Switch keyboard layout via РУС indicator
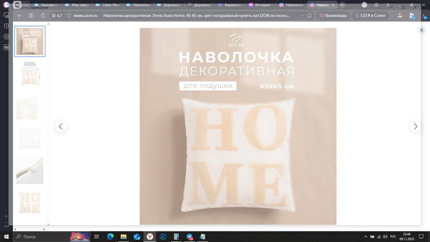The image size is (430, 242). (393, 237)
